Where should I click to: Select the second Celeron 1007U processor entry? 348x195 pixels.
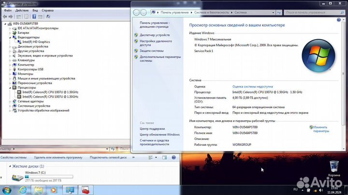(x=50, y=97)
